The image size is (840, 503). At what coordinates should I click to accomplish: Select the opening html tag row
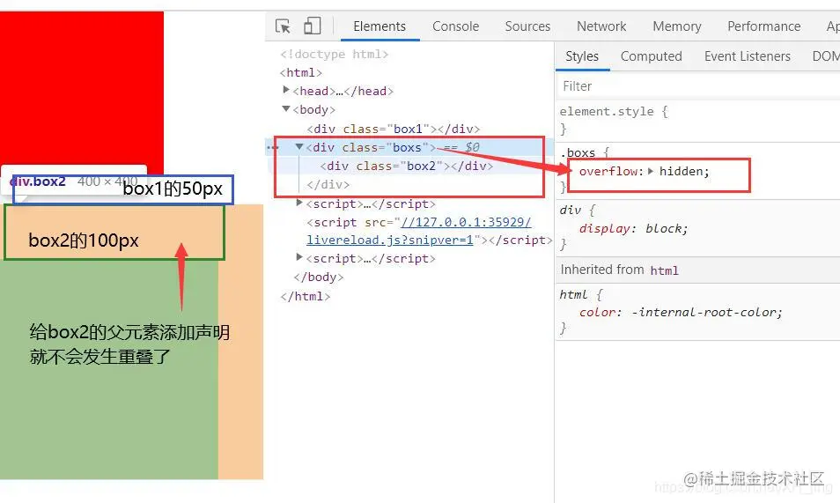click(x=300, y=72)
